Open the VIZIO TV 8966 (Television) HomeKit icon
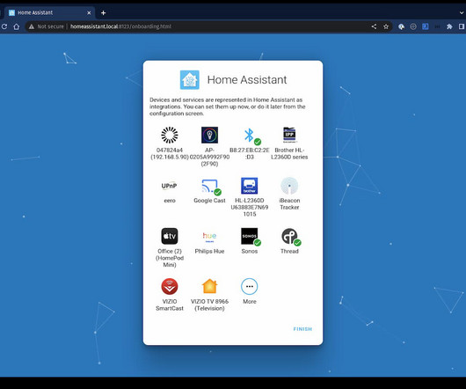The width and height of the screenshot is (466, 389). 209,286
